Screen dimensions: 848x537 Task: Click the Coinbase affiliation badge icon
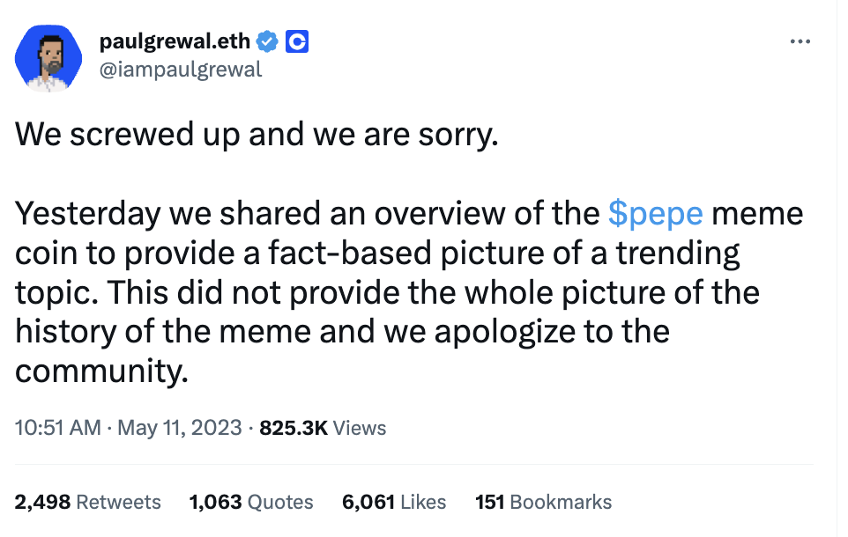(x=297, y=40)
